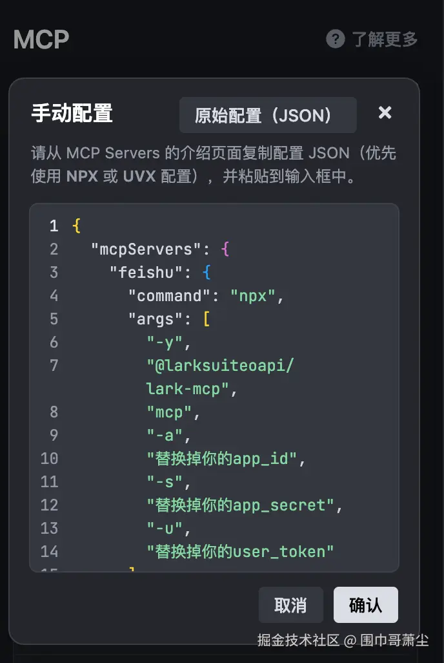Click the X close icon on dialog
The width and height of the screenshot is (444, 663).
point(385,112)
